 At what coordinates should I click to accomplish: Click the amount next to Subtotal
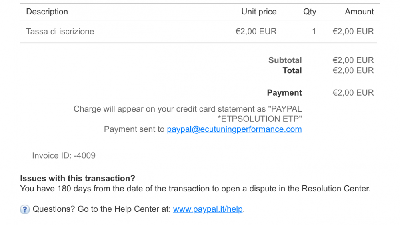point(353,60)
